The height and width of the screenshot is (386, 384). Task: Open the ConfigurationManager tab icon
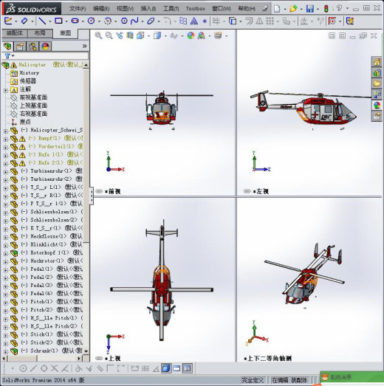coord(32,46)
